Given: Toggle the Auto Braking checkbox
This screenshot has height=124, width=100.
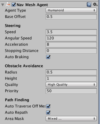Looking at the screenshot, I should [48, 57].
